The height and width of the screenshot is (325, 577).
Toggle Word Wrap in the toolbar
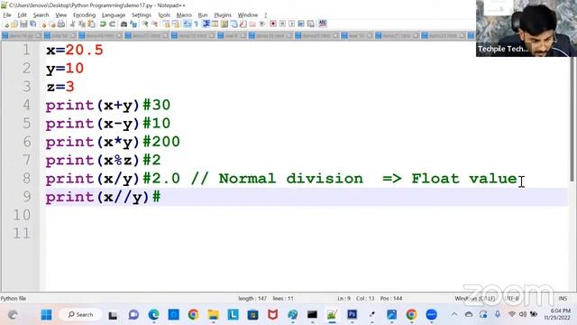coord(187,24)
